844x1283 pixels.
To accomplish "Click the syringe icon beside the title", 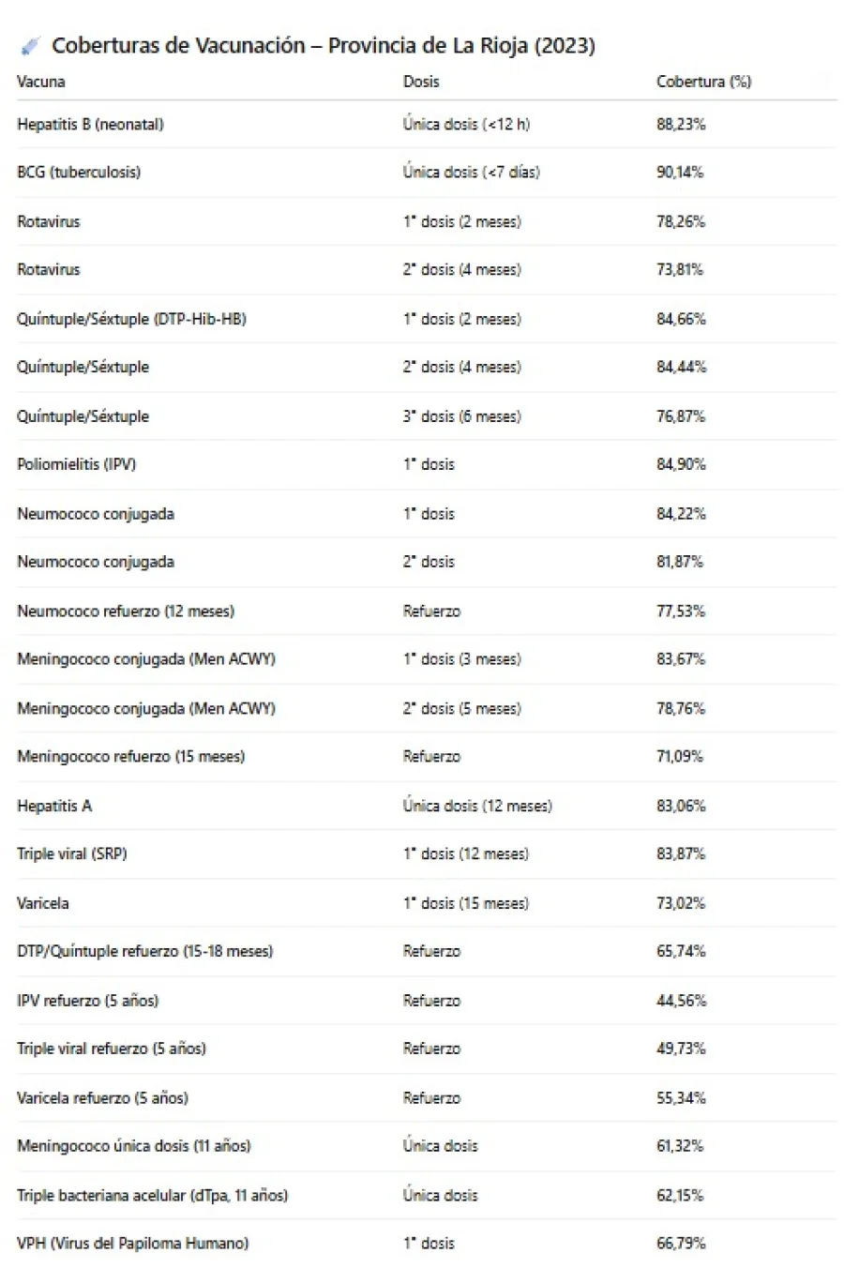I will coord(31,46).
